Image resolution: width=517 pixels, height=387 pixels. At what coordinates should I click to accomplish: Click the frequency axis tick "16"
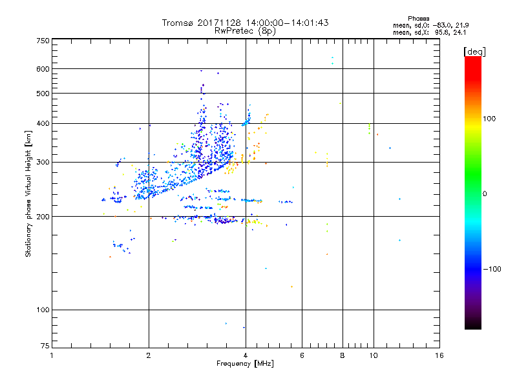[x=439, y=355]
